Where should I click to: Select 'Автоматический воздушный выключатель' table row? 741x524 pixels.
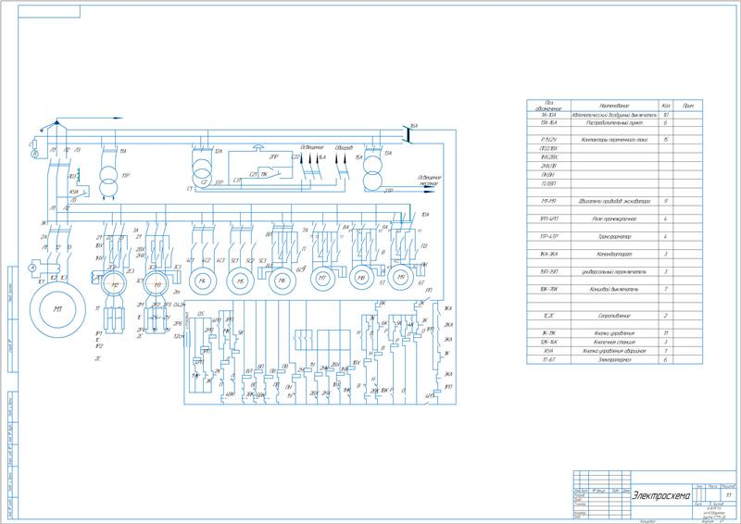point(614,115)
